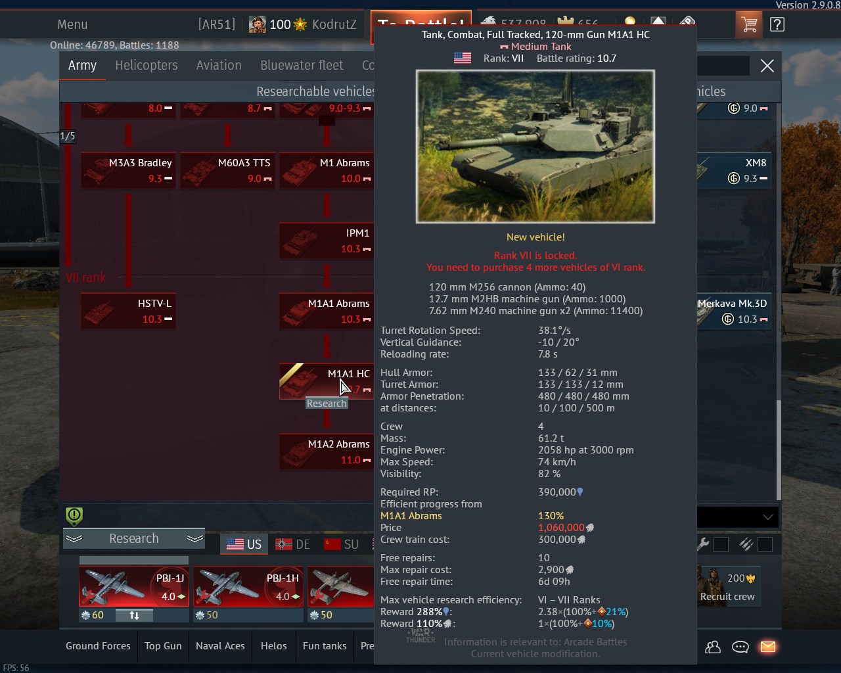Select the Top Gun preset

pos(163,646)
